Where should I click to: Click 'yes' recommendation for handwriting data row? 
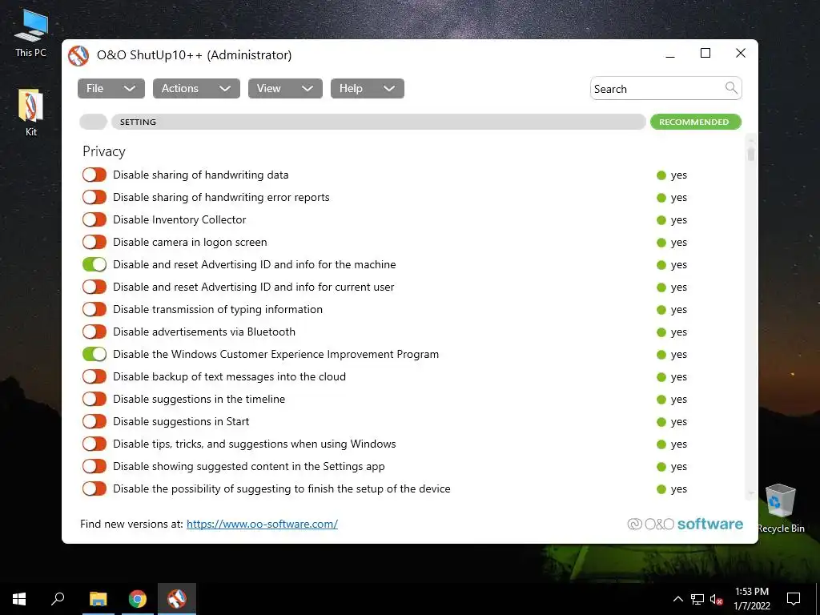coord(679,175)
